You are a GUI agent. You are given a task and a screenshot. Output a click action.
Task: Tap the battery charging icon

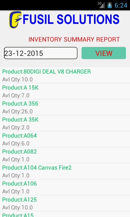[110, 5]
